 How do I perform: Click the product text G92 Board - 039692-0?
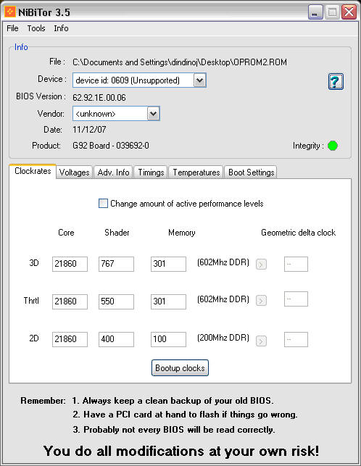tap(111, 146)
